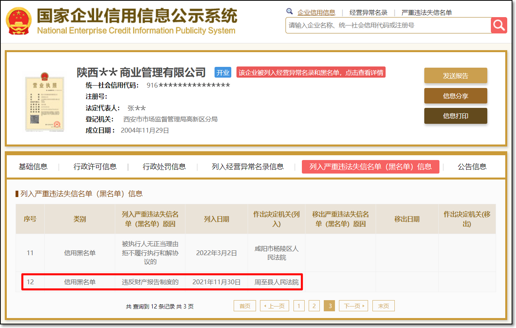516x328 pixels.
Task: Click the 周至县人民法院 cell
Action: (x=276, y=282)
